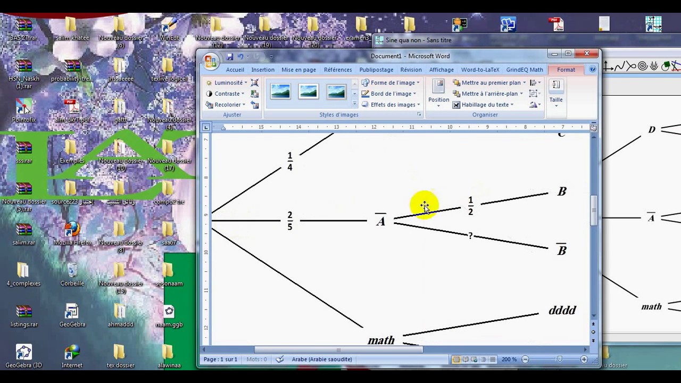Screen dimensions: 681x383
Task: Click the Rotate objects icon in Organiser
Action: point(535,105)
